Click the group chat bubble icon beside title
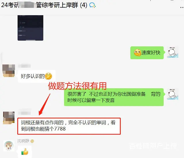This screenshot has height=158, width=184. pos(92,5)
